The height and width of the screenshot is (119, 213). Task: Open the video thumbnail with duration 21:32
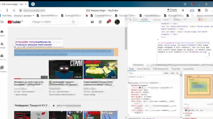click(31, 69)
